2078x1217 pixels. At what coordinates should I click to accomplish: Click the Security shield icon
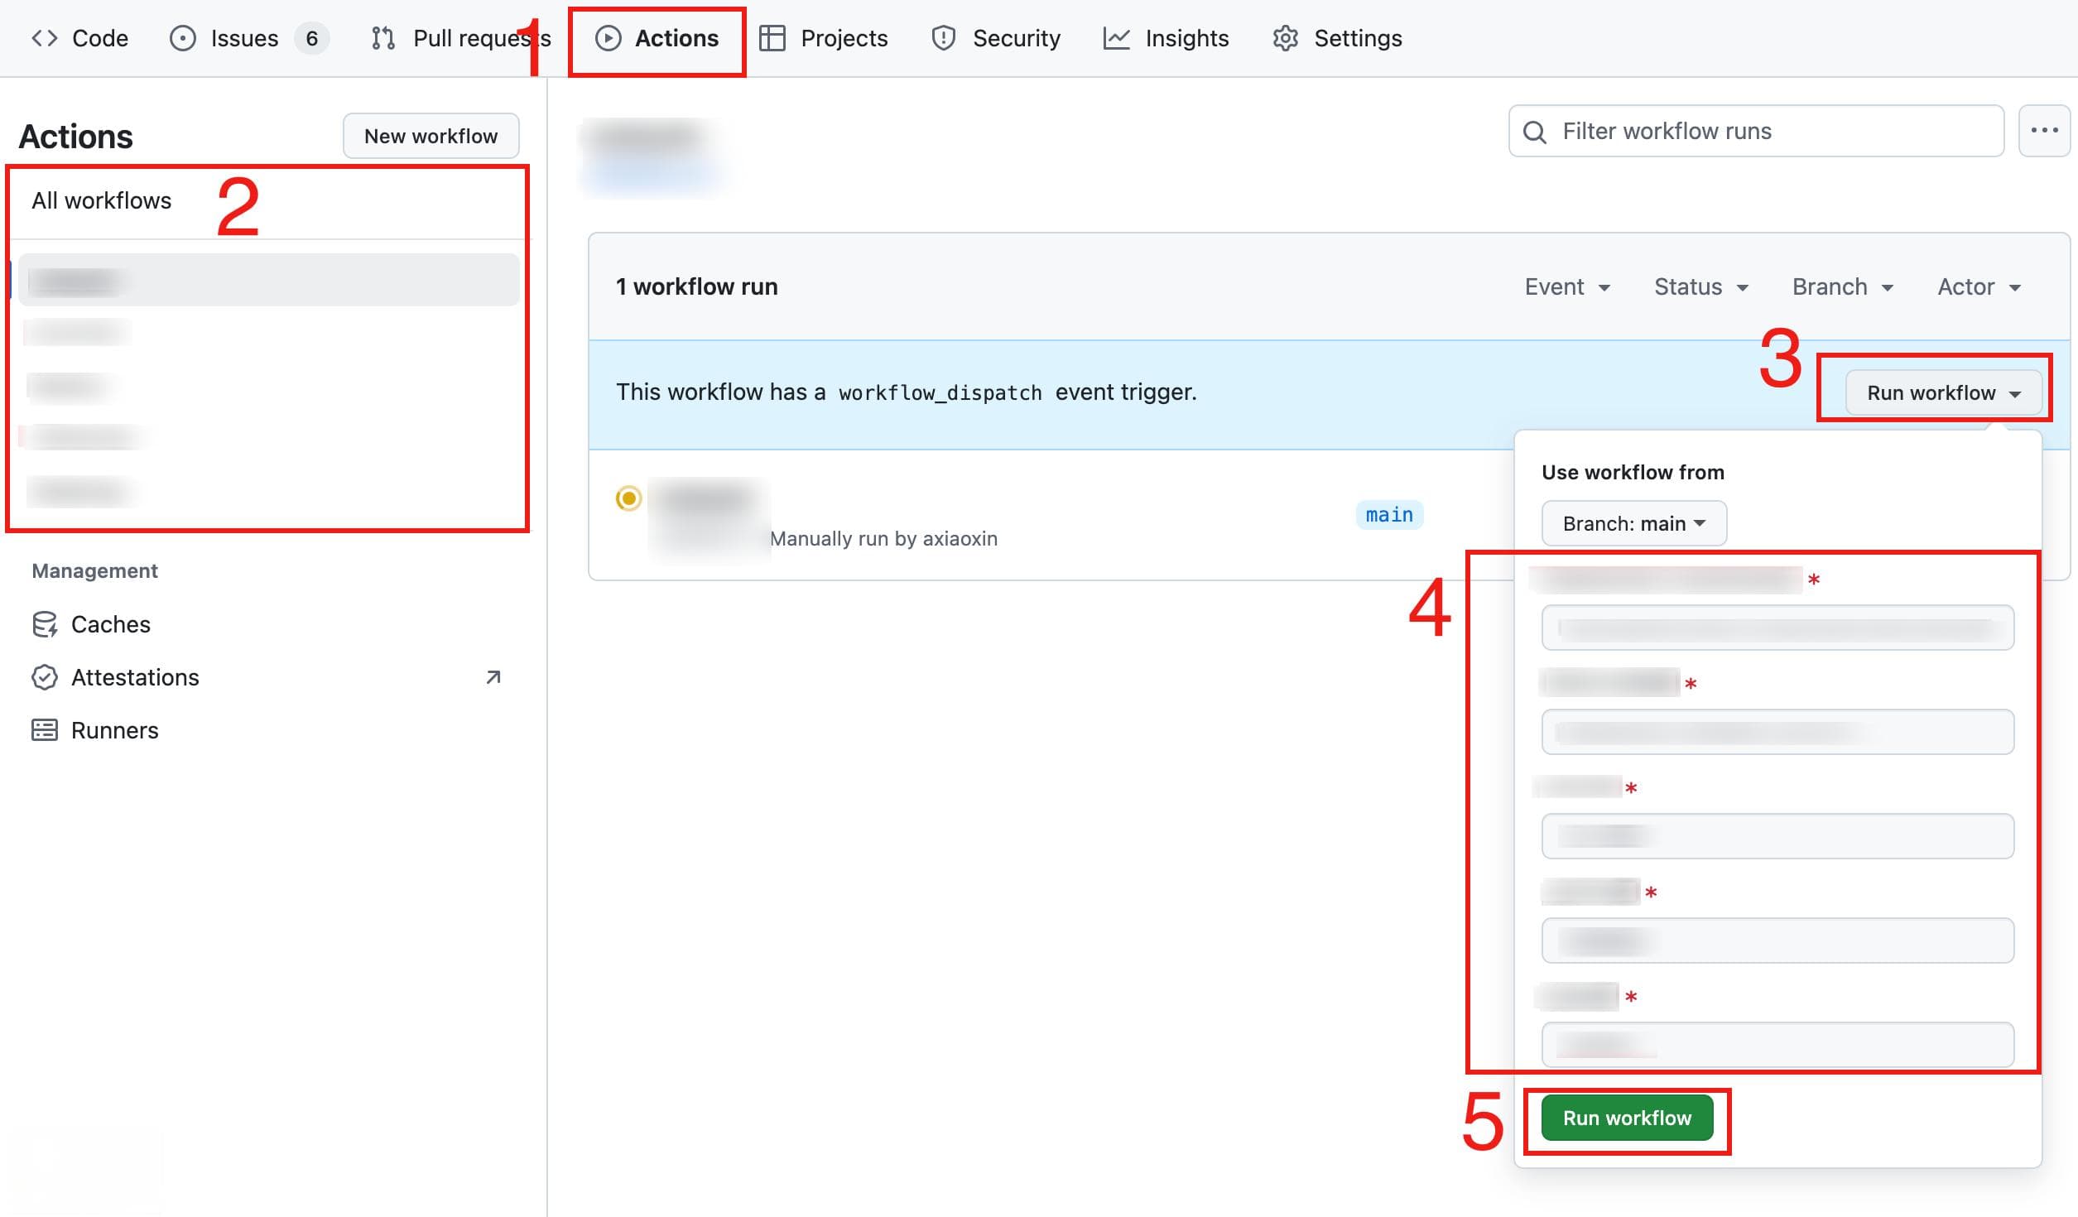point(944,38)
